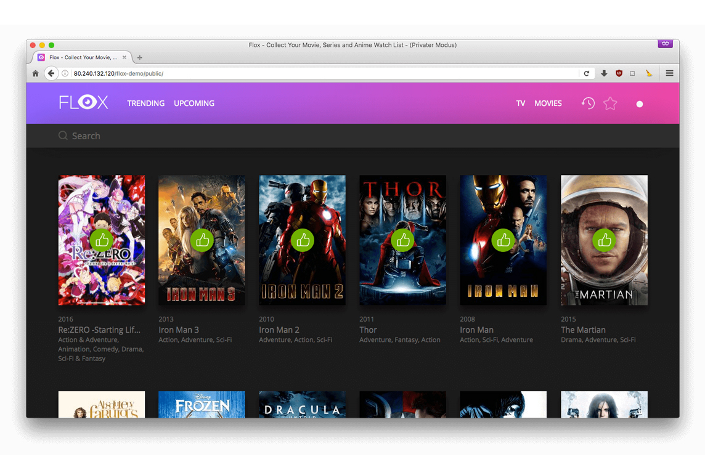Open the Iron Man 3 title link
Viewport: 705px width, 467px height.
click(179, 330)
